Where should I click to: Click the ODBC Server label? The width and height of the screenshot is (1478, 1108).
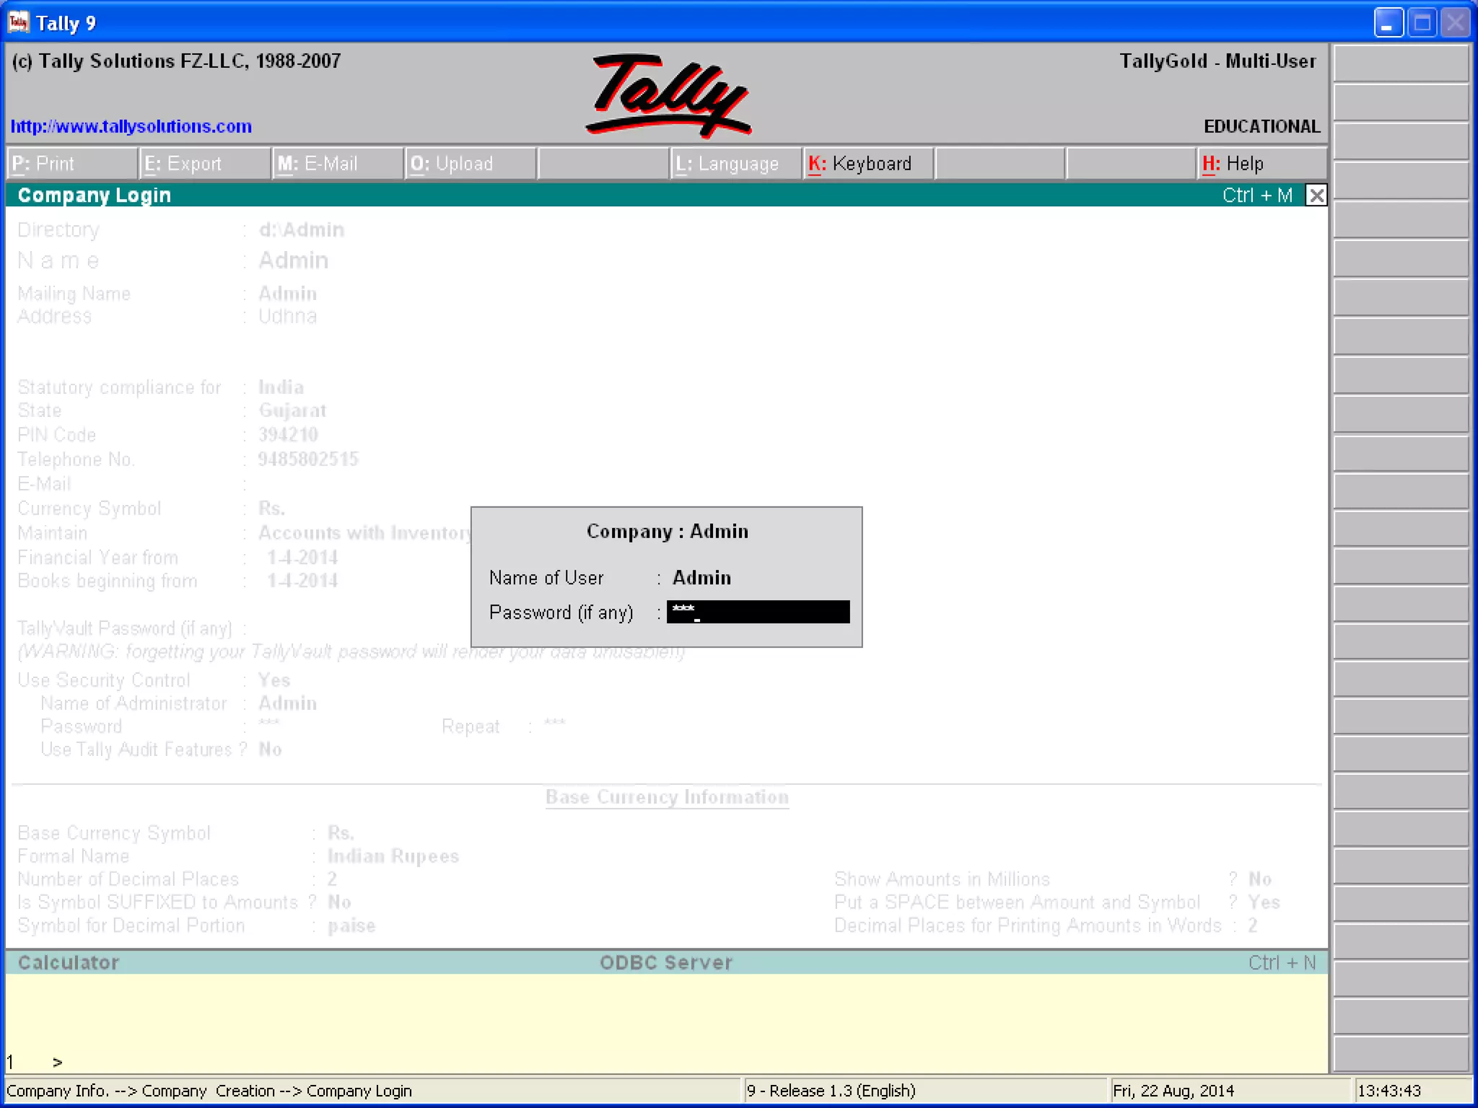665,962
